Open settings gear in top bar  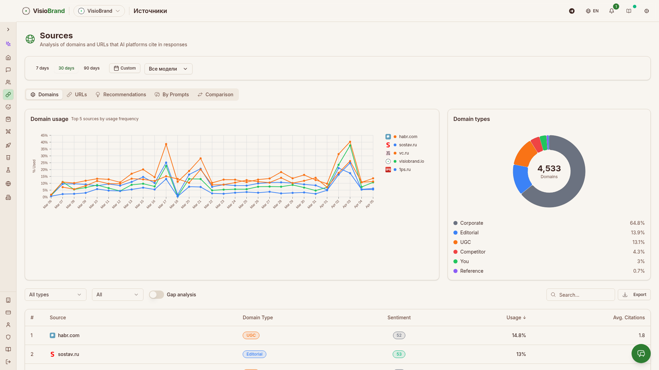[647, 11]
